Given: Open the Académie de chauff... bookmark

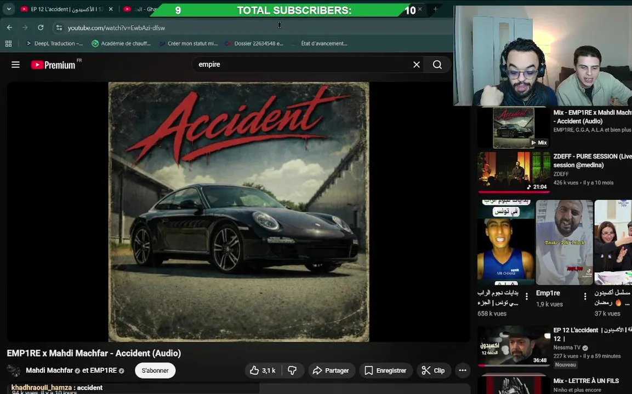Looking at the screenshot, I should tap(121, 43).
